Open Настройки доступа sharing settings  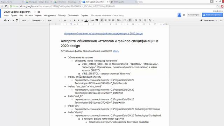point(212,15)
